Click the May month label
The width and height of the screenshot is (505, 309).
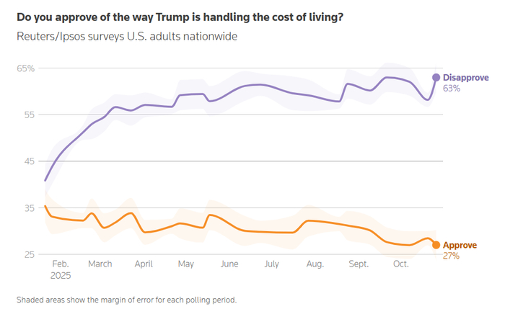[x=187, y=264]
